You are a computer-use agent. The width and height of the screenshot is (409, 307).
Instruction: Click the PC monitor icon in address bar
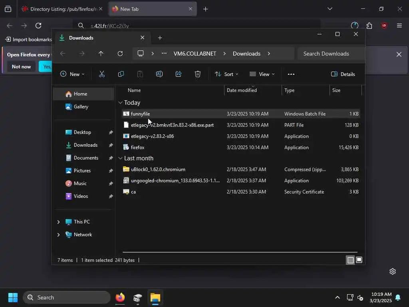141,54
